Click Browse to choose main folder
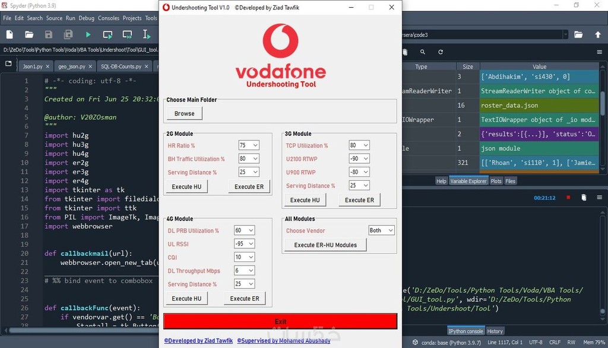This screenshot has height=348, width=608. (x=184, y=113)
